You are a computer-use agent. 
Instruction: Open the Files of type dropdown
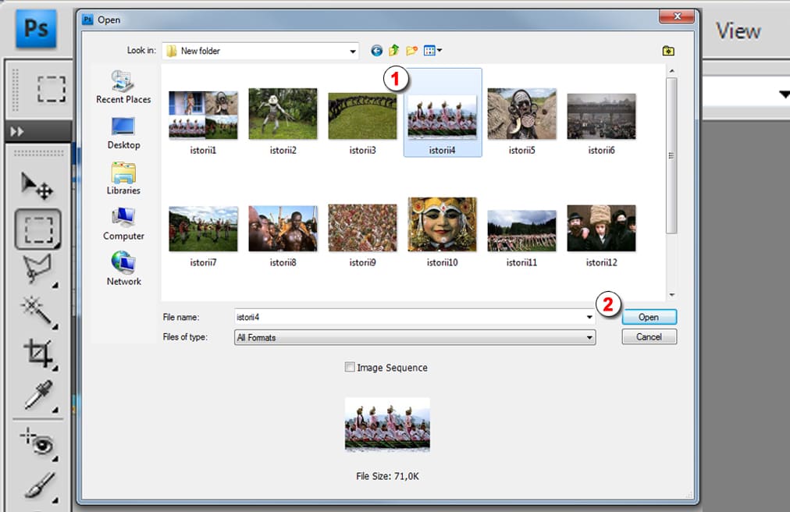[590, 338]
